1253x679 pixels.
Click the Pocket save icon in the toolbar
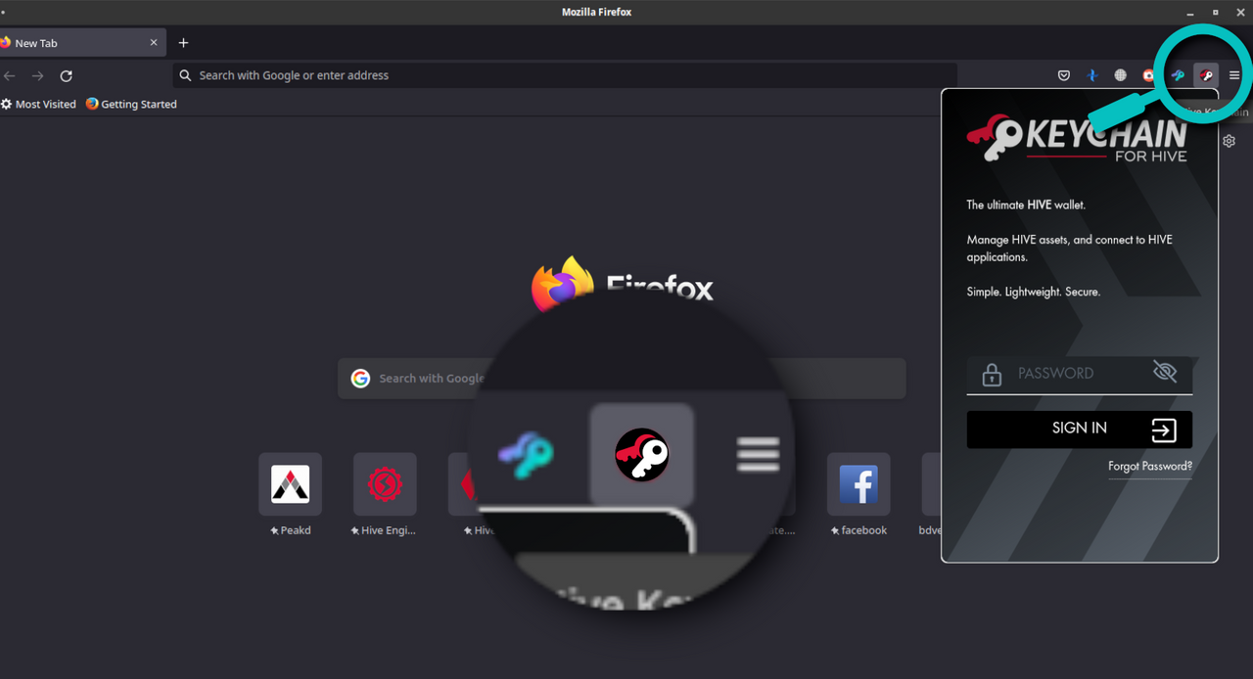tap(1064, 75)
